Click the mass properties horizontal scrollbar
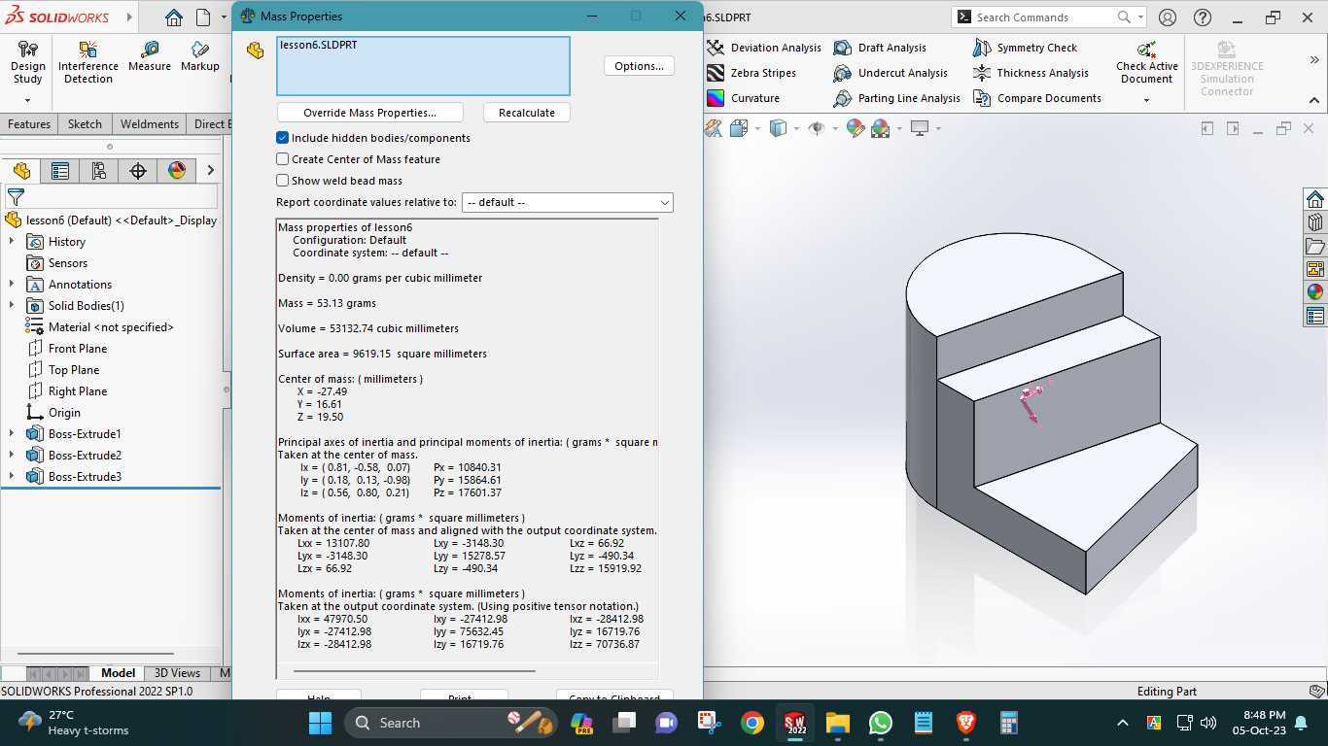 click(414, 670)
